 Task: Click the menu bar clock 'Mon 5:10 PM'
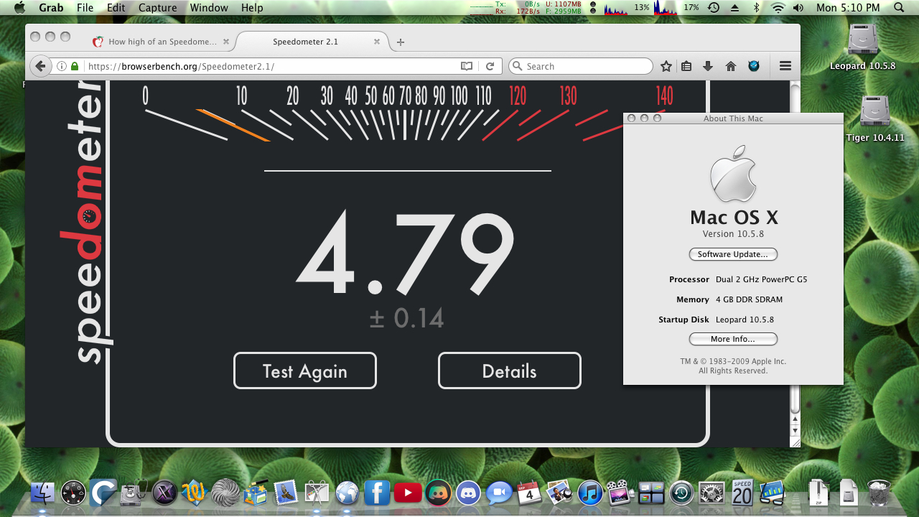(x=848, y=8)
